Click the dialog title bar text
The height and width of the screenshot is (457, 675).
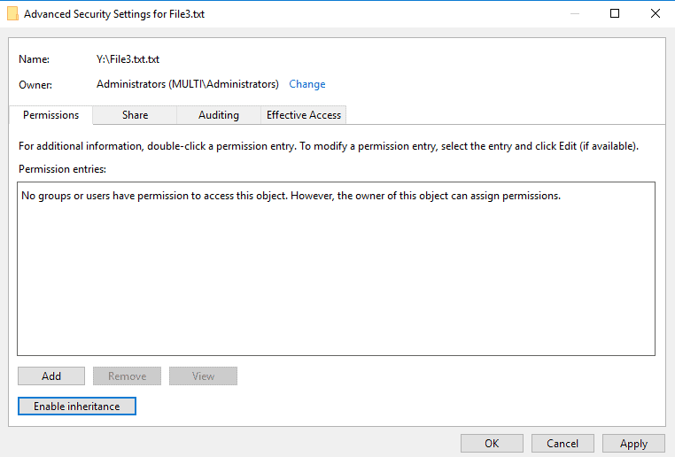coord(113,14)
